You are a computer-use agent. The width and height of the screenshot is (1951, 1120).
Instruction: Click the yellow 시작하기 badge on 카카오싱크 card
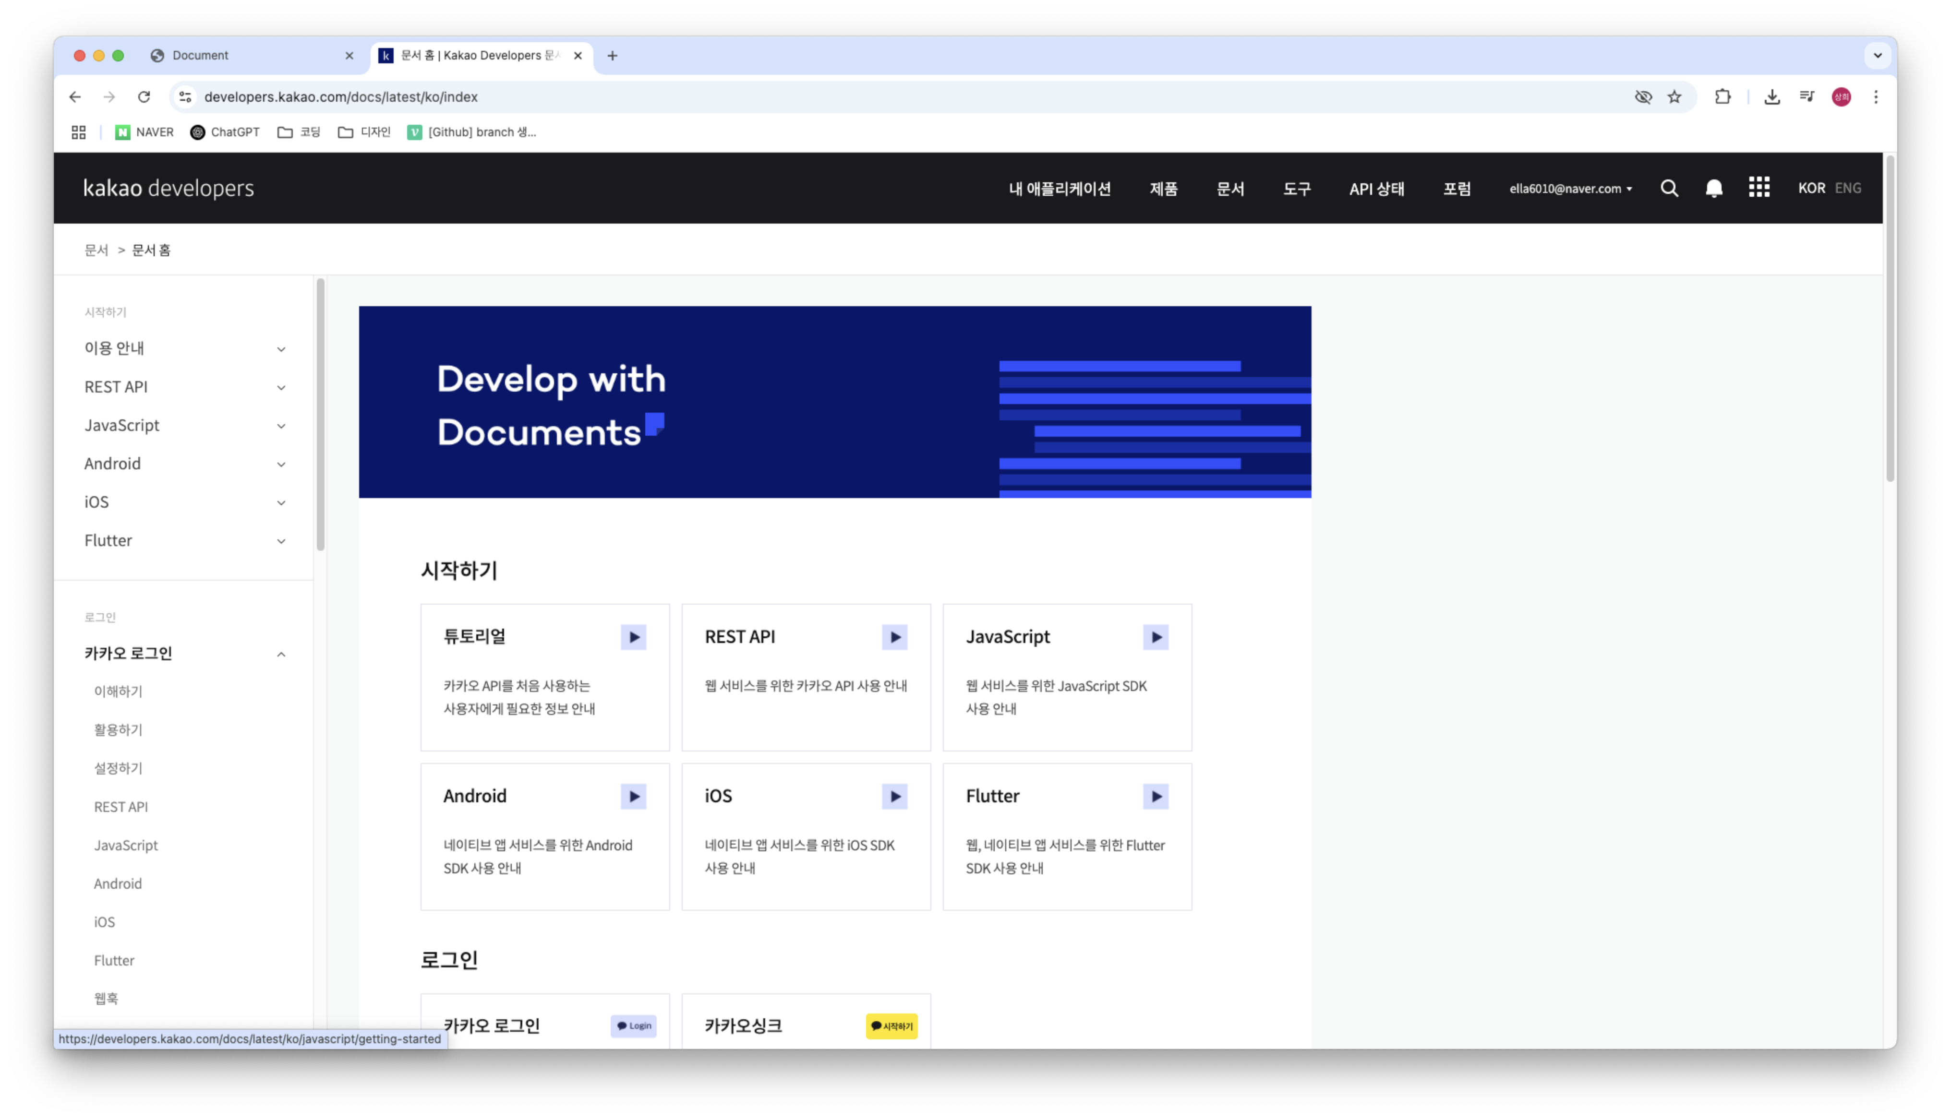pos(891,1026)
